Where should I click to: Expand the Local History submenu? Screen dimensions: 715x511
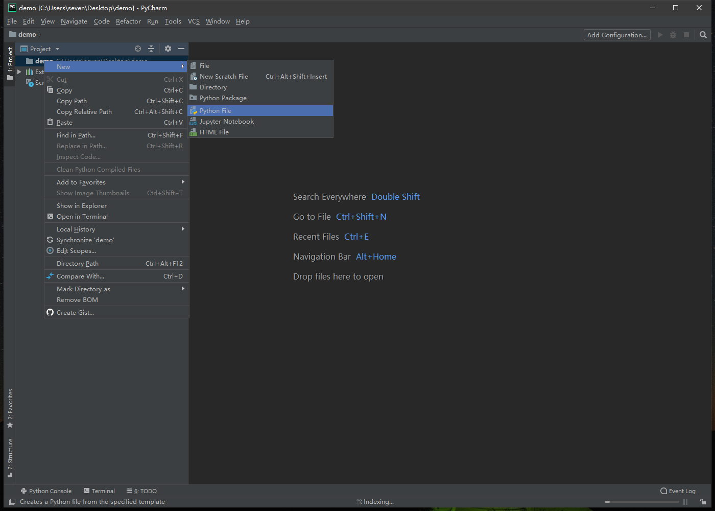click(183, 229)
